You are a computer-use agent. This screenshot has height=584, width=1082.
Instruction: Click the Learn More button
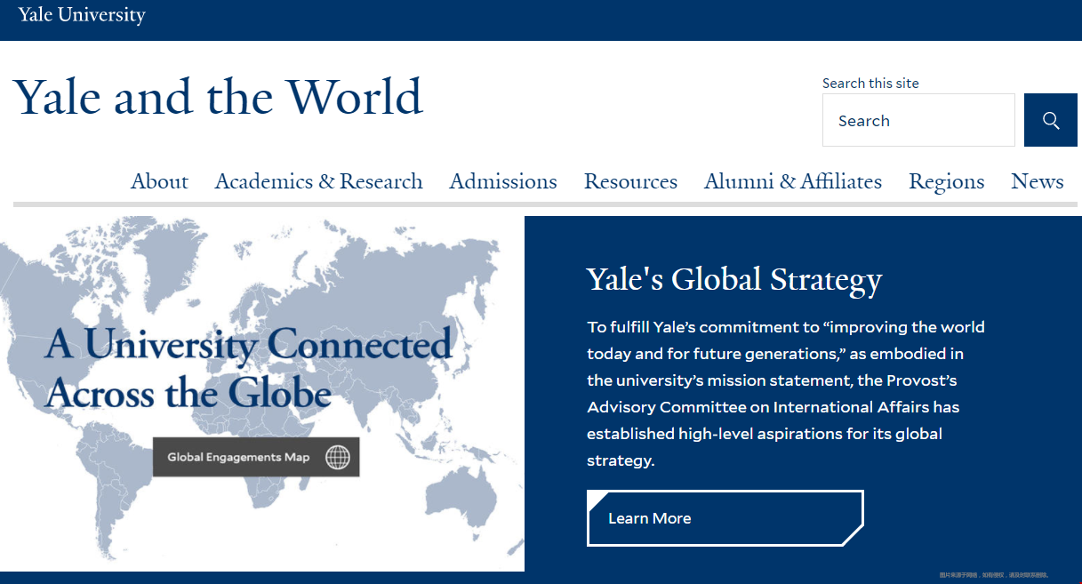point(725,518)
